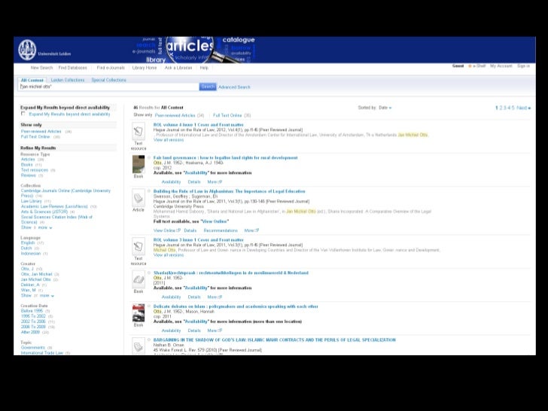Open Fair land governance book cover thumbnail
Image resolution: width=548 pixels, height=411 pixels.
139,164
